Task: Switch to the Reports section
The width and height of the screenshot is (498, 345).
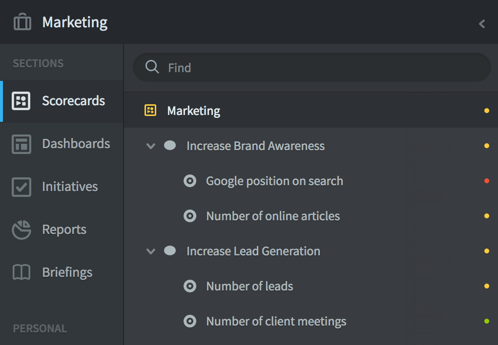Action: 64,230
